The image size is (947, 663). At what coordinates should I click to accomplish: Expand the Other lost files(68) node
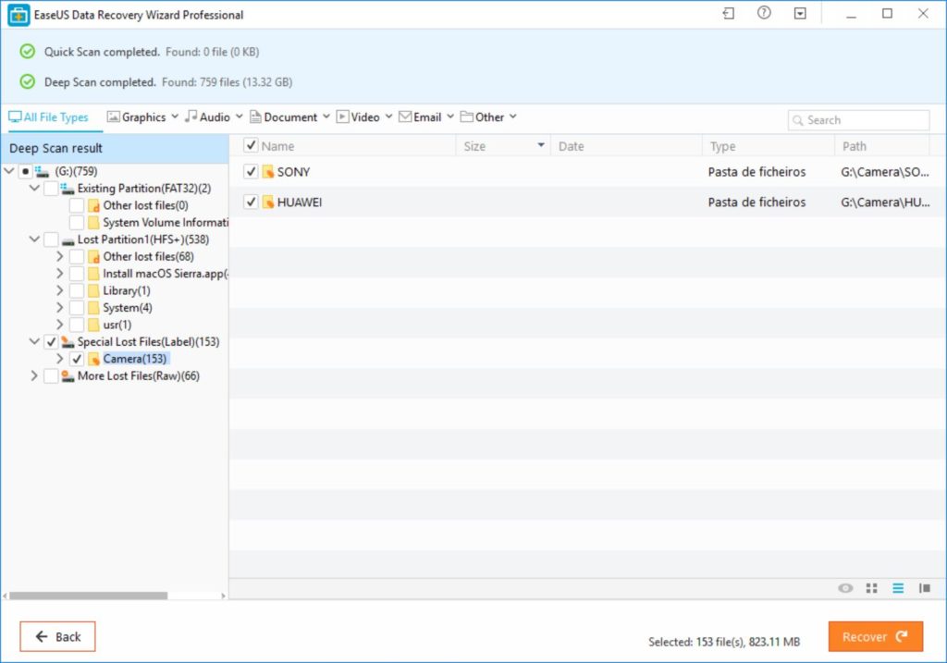pyautogui.click(x=60, y=256)
